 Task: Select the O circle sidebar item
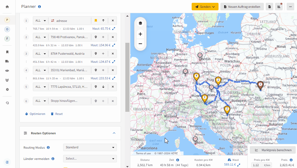tap(7, 29)
